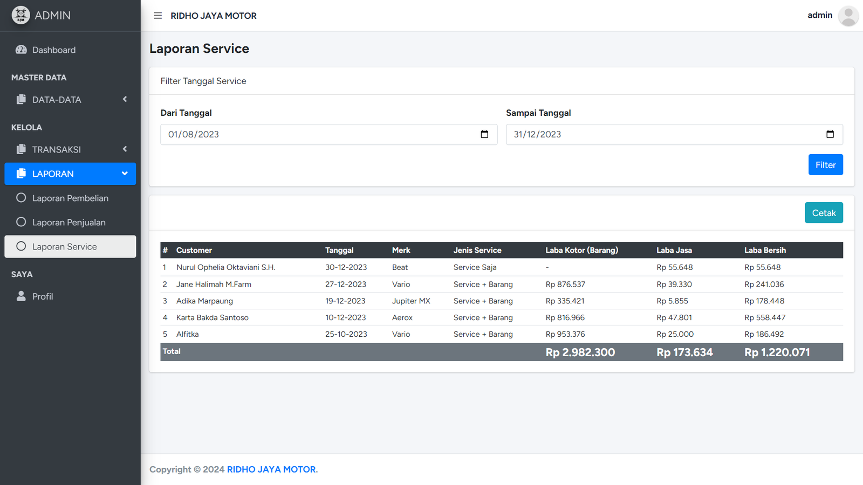The height and width of the screenshot is (485, 863).
Task: Click the Ridho Jaya Motor logo icon
Action: pyautogui.click(x=20, y=15)
